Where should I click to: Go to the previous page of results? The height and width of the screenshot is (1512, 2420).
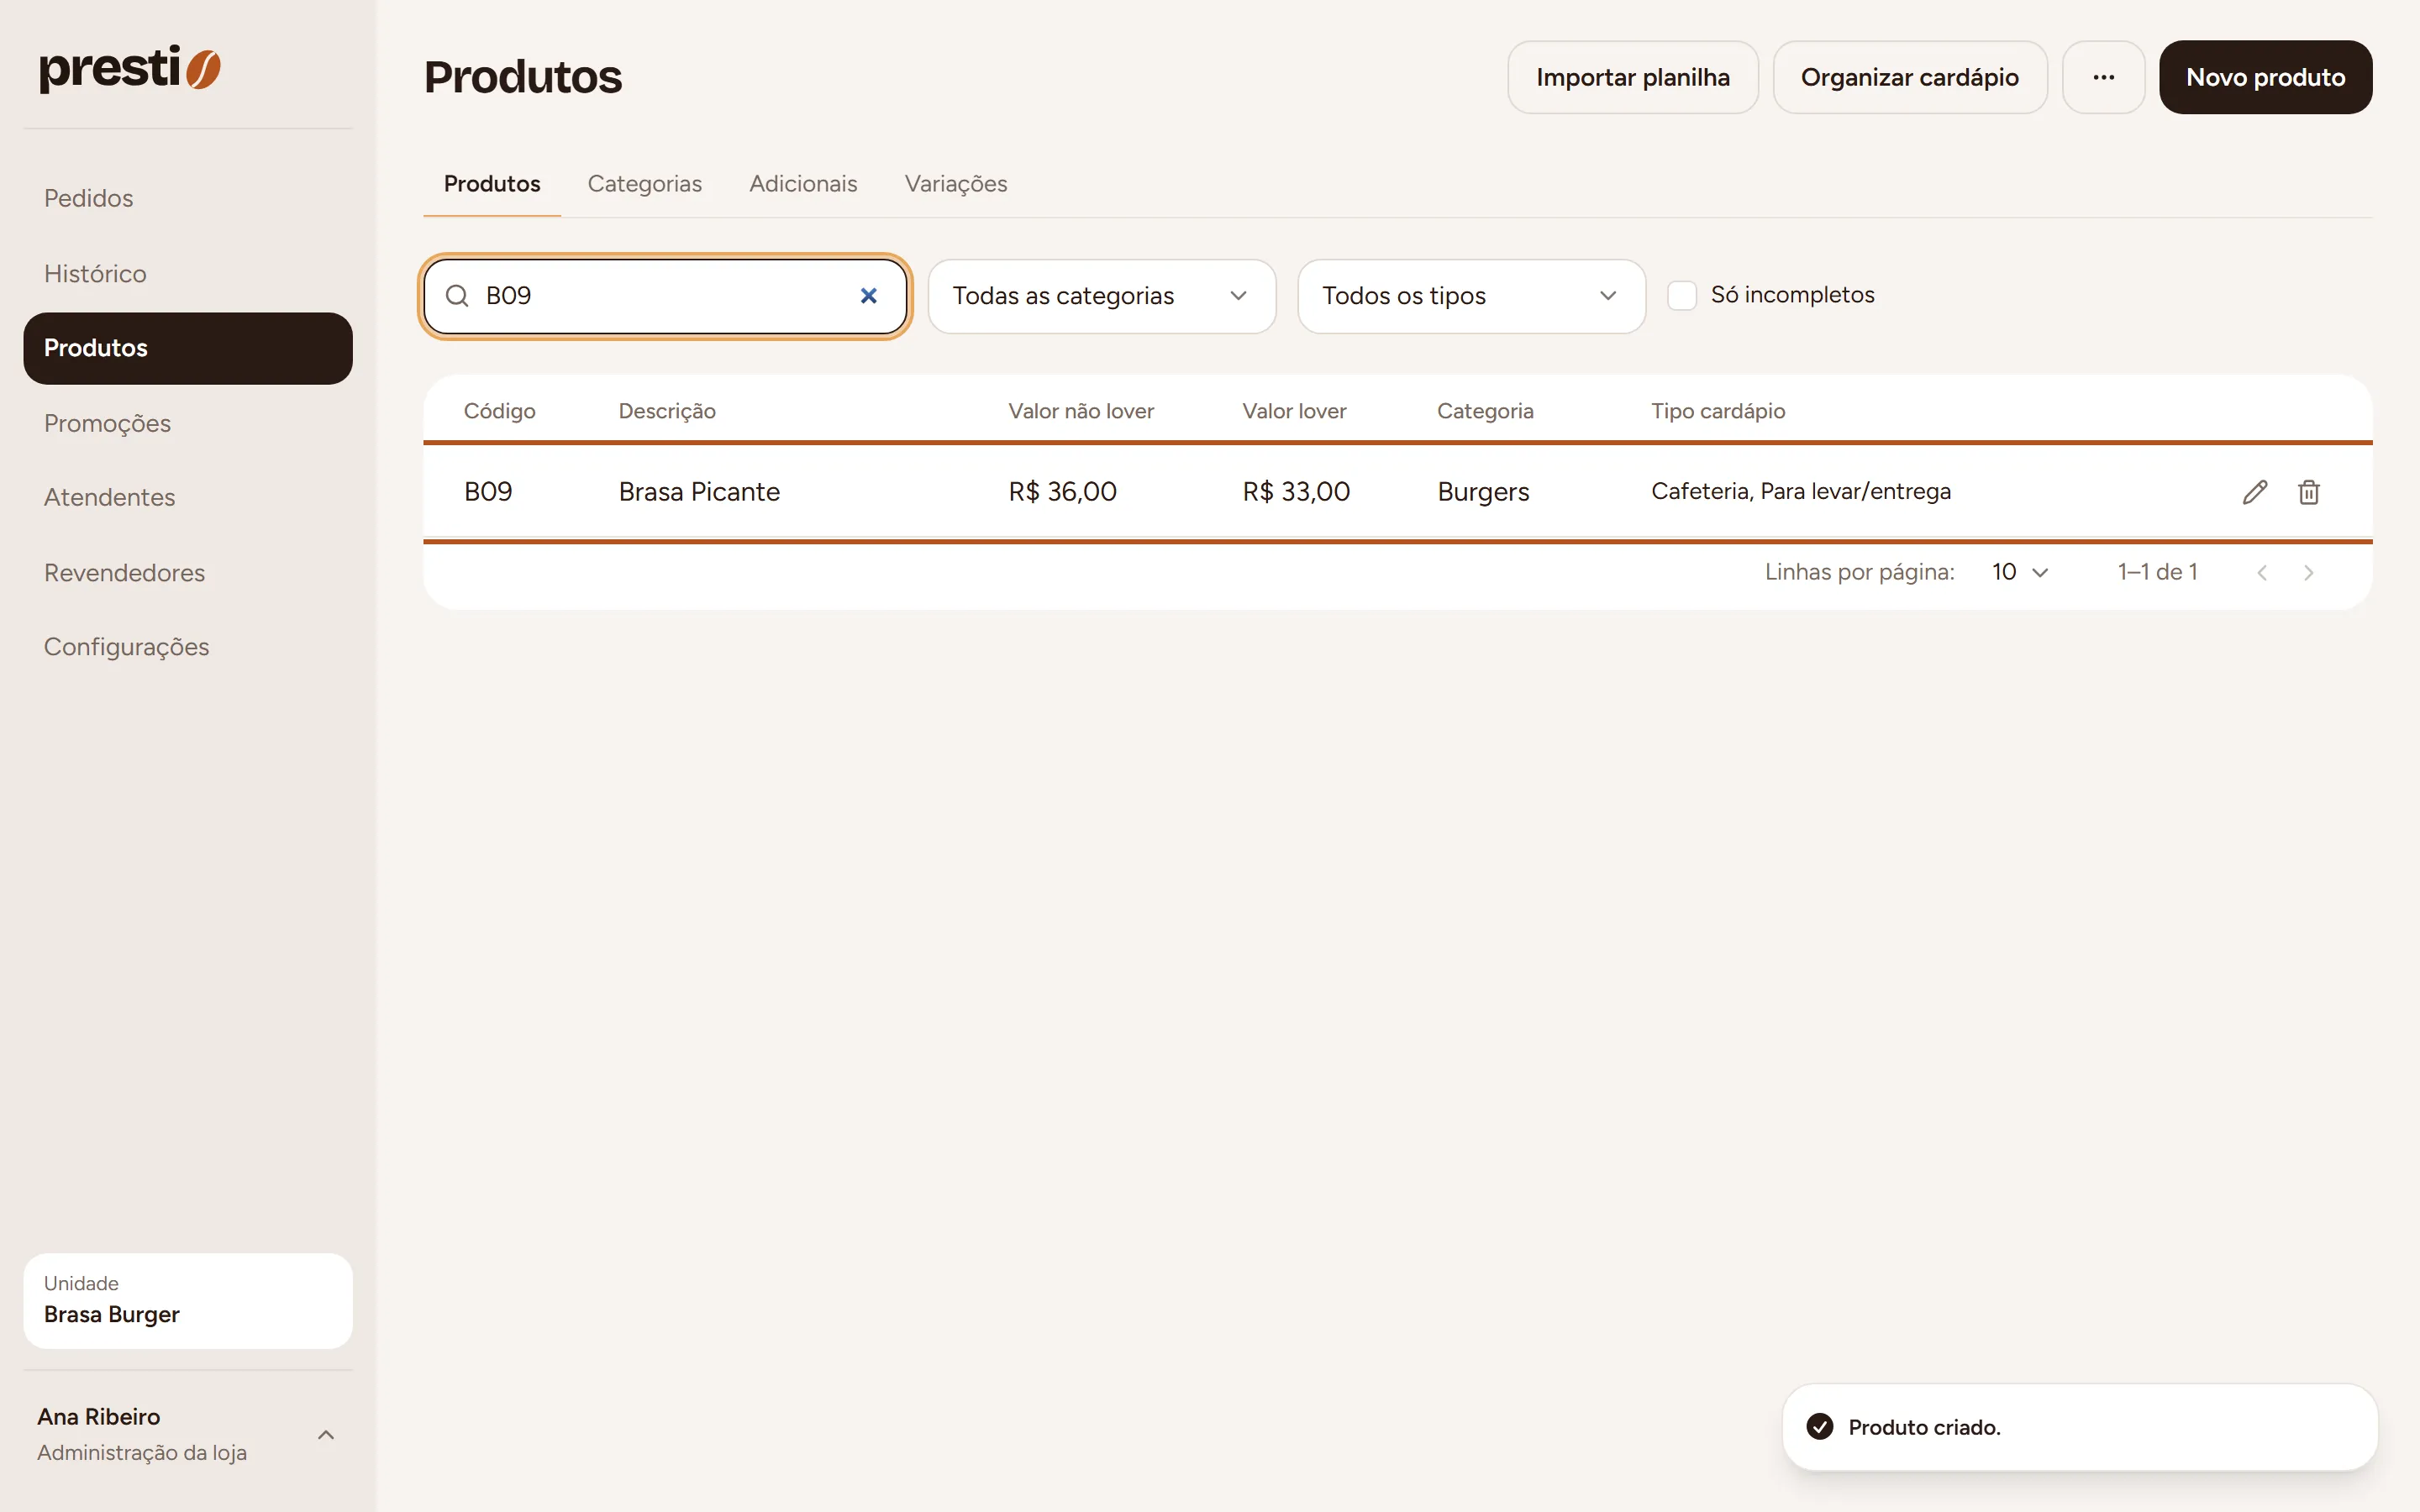click(2262, 572)
